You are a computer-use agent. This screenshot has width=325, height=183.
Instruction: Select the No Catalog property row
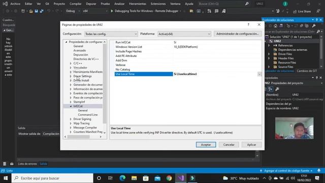point(187,69)
